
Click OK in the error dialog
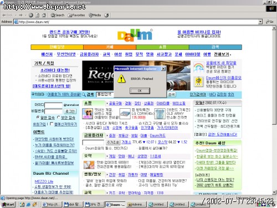140,91
